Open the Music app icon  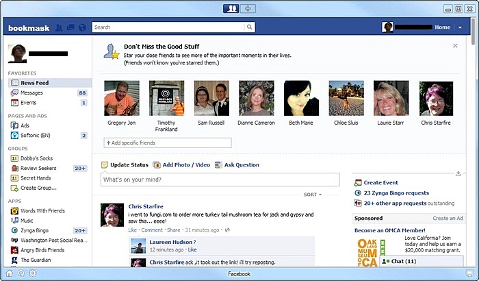point(14,221)
